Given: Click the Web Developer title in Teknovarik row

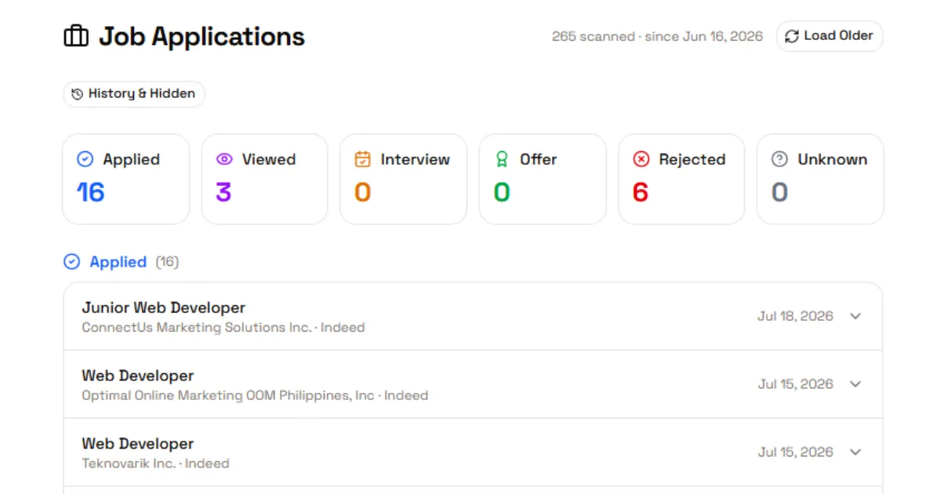Looking at the screenshot, I should coord(138,444).
